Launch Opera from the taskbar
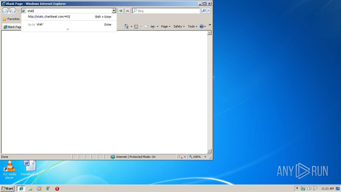Image resolution: width=341 pixels, height=192 pixels. tap(57, 189)
